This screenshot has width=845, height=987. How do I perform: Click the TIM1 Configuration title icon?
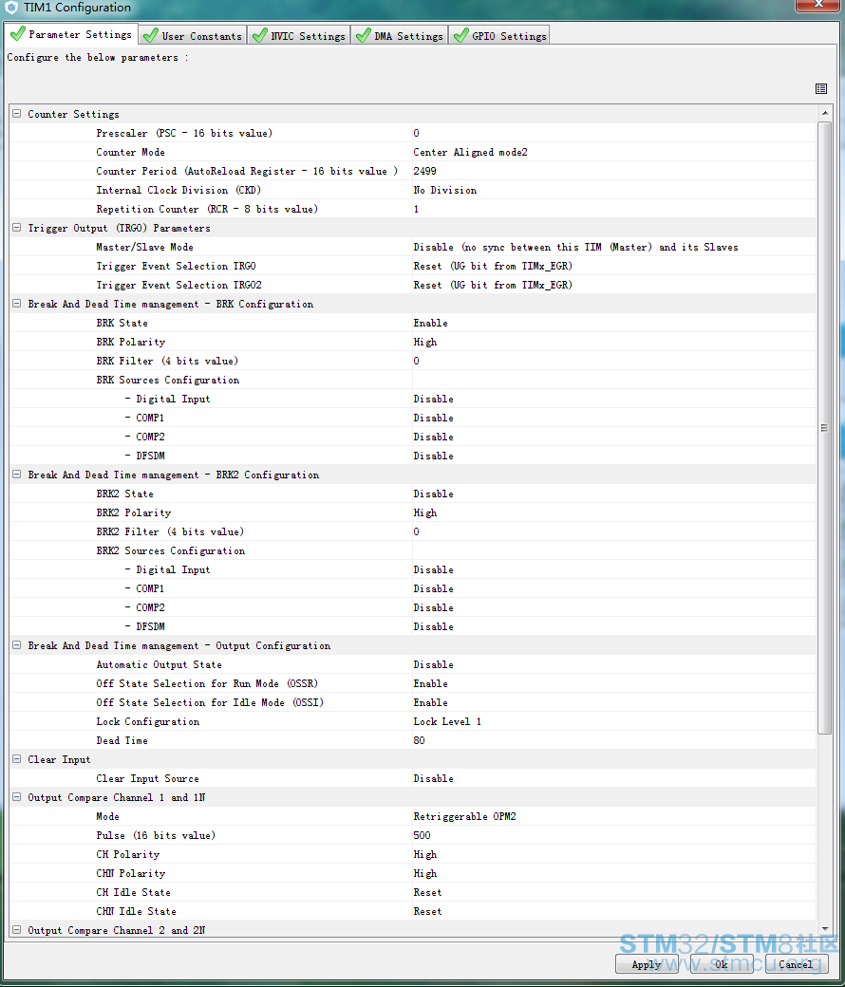pyautogui.click(x=11, y=8)
